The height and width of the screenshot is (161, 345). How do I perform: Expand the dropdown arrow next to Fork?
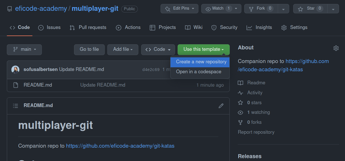pos(284,9)
